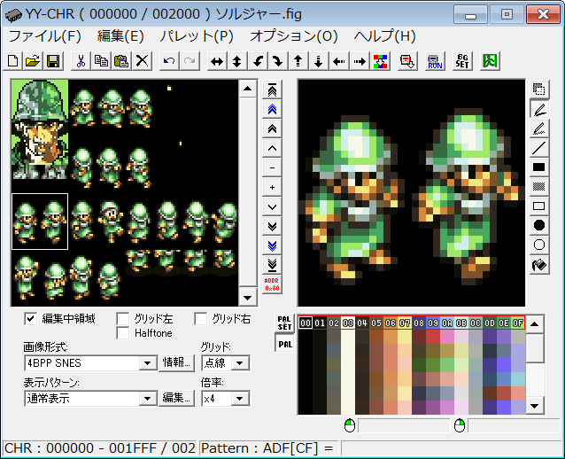Toggle the Halftone checkbox
565x459 pixels.
point(123,333)
